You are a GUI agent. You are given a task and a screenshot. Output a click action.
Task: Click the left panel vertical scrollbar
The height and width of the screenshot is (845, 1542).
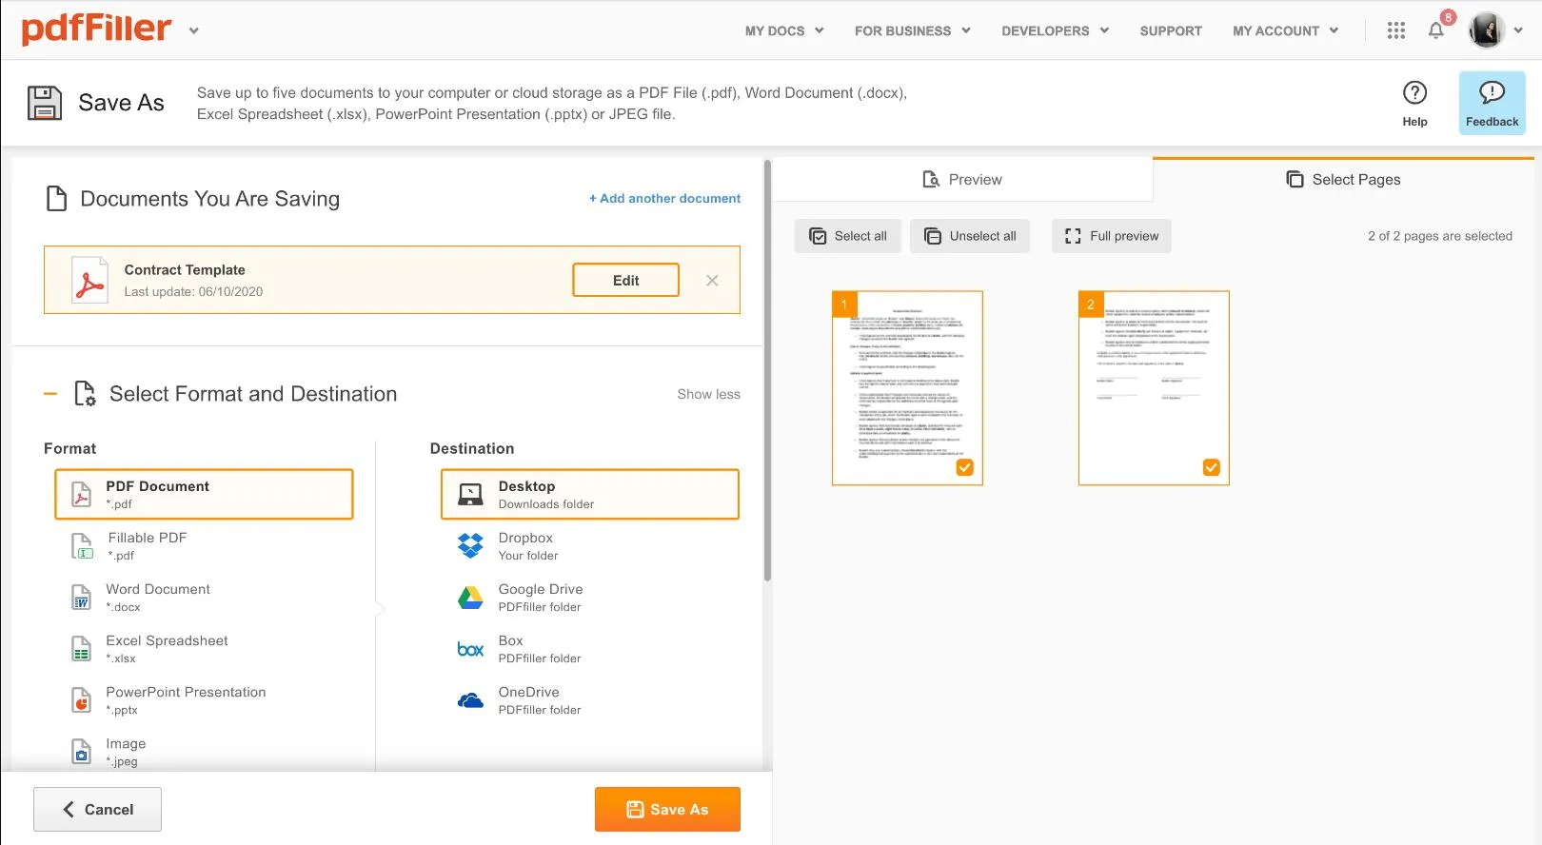click(767, 371)
